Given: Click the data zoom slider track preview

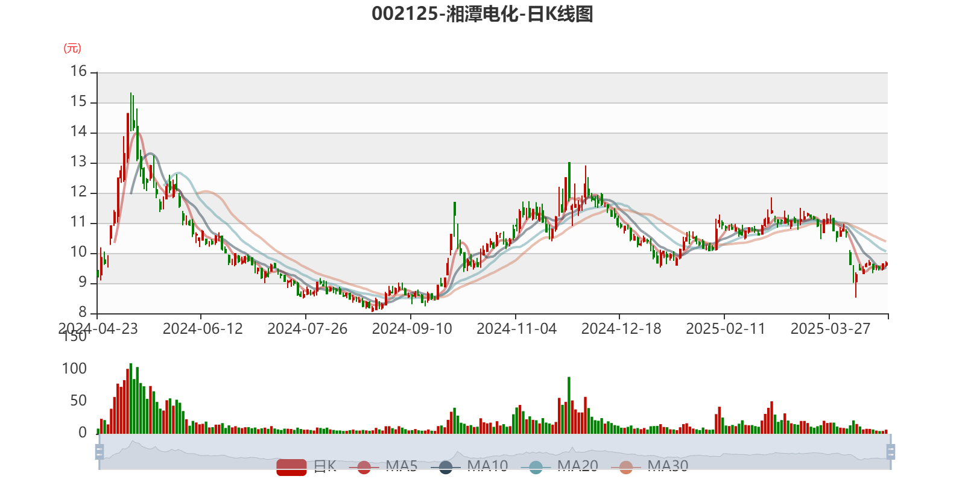Looking at the screenshot, I should [x=495, y=451].
